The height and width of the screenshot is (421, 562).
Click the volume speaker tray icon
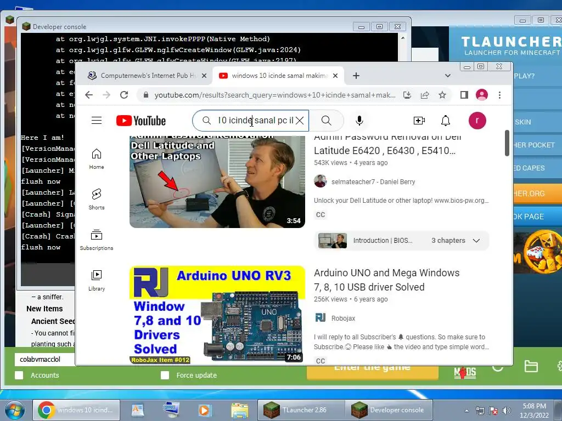point(507,411)
